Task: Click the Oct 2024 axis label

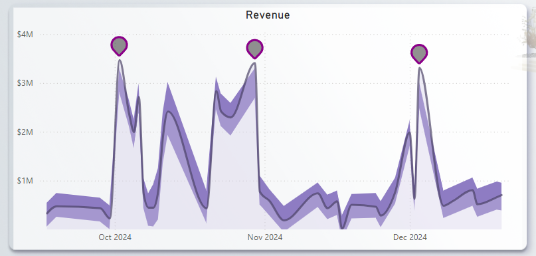Action: [x=115, y=237]
